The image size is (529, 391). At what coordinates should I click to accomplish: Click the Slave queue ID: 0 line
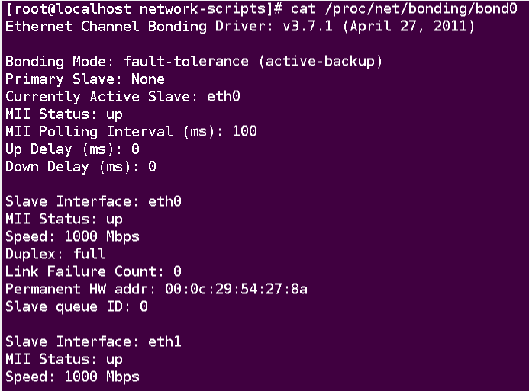pos(76,307)
